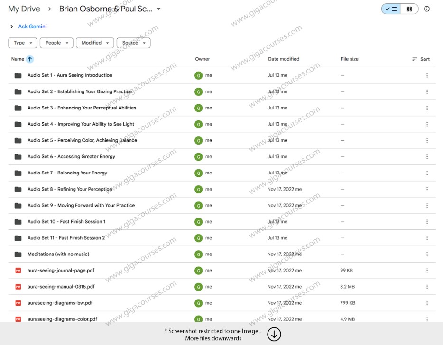Open the Type filter dropdown
Image resolution: width=443 pixels, height=345 pixels.
coord(23,43)
